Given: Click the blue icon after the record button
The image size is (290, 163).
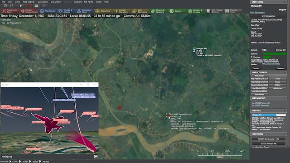Looking at the screenshot, I should tap(44, 6).
